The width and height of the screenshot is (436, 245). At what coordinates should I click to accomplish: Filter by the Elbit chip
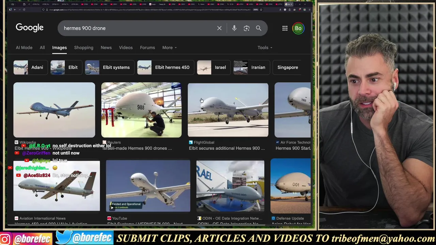(x=66, y=67)
